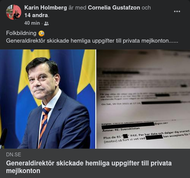190x178 pixels.
Task: Open Karin Holmberg's round profile picture
Action: coord(14,12)
